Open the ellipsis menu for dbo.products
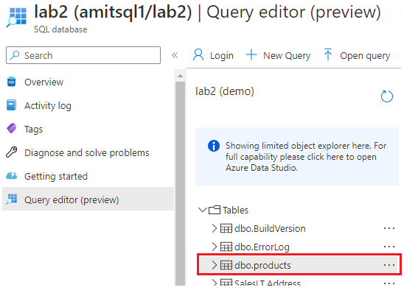 (x=389, y=265)
